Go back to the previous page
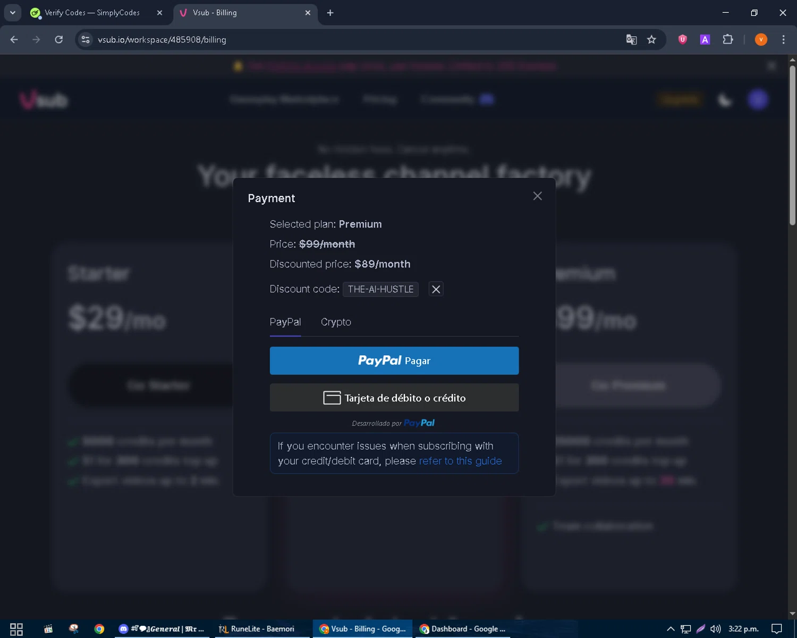 [14, 39]
